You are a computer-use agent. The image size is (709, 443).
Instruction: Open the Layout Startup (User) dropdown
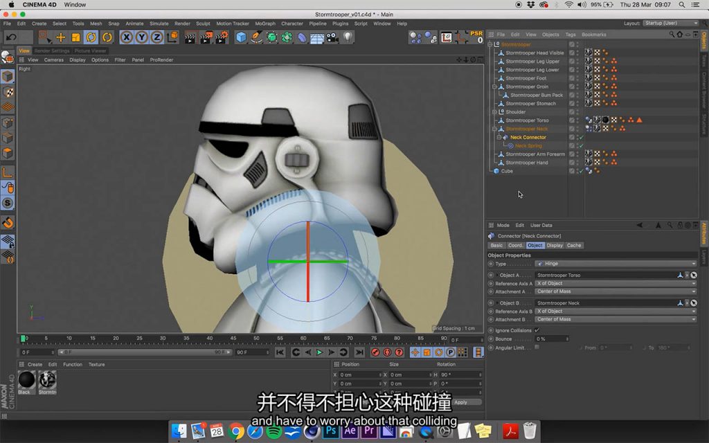point(670,23)
